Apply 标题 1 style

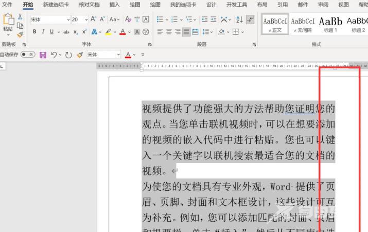coord(330,24)
